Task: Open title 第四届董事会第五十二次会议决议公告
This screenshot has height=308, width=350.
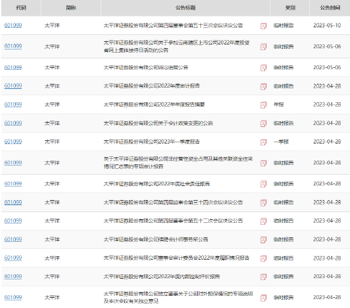Action: coord(173,221)
